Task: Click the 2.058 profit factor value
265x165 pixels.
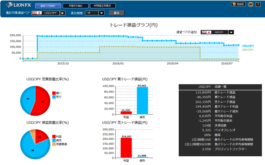Action: tap(206, 149)
